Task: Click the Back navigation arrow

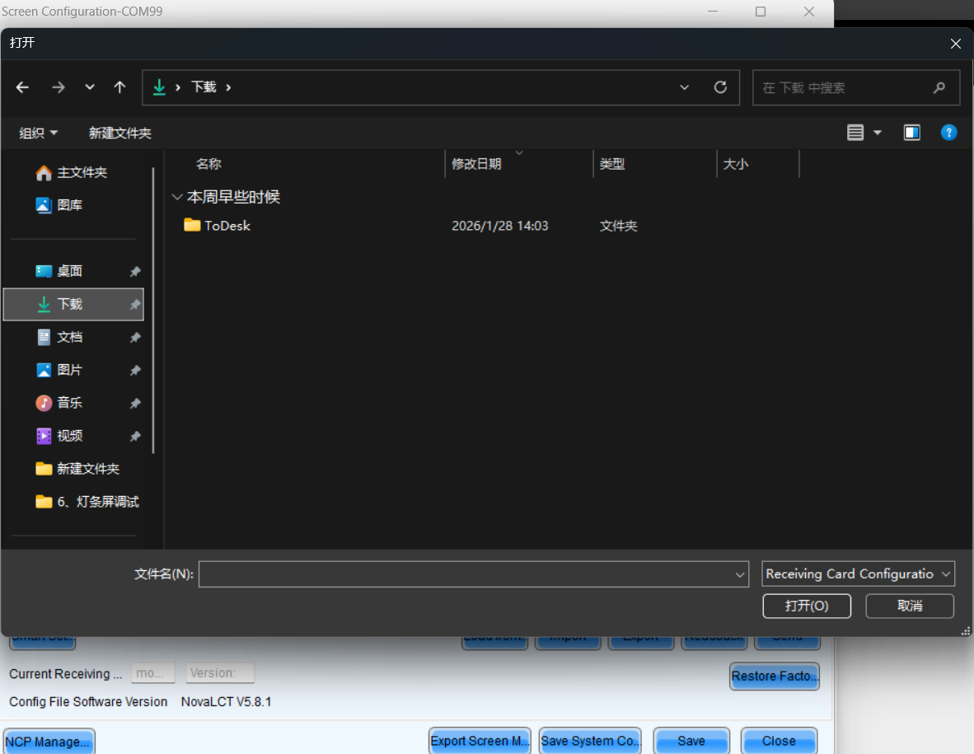Action: [x=22, y=87]
